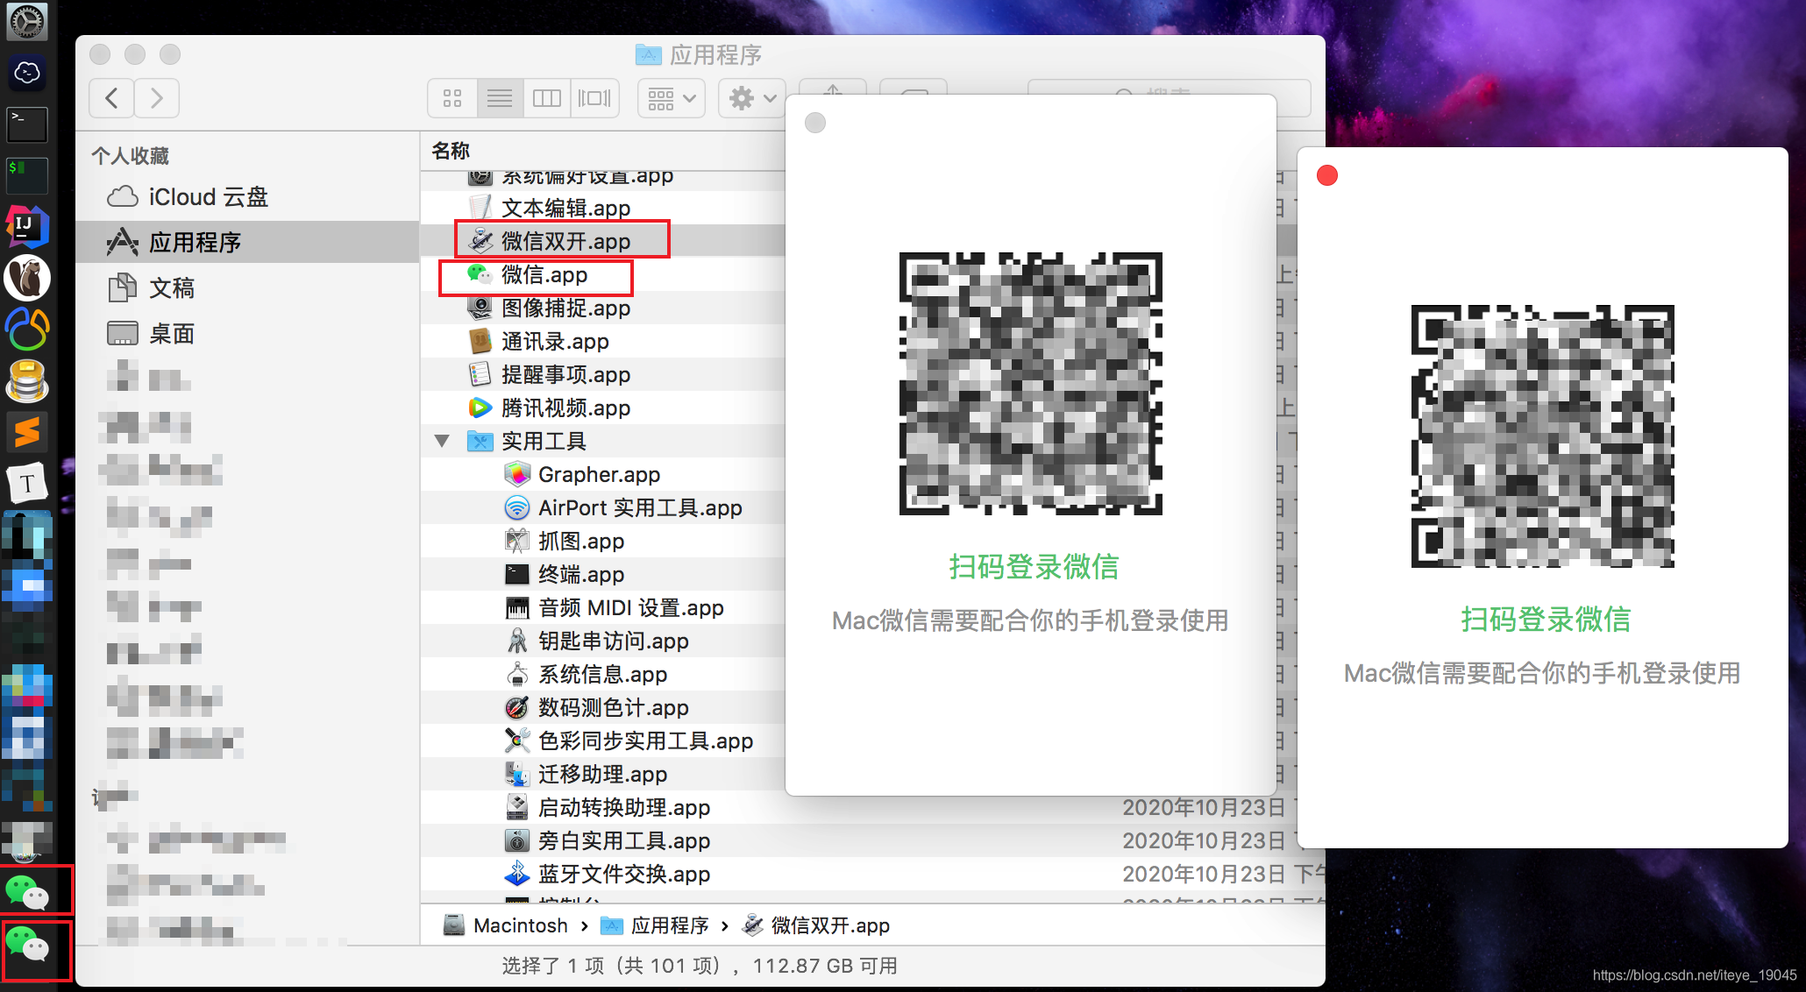
Task: Close the right WeChat login window
Action: click(x=1327, y=175)
